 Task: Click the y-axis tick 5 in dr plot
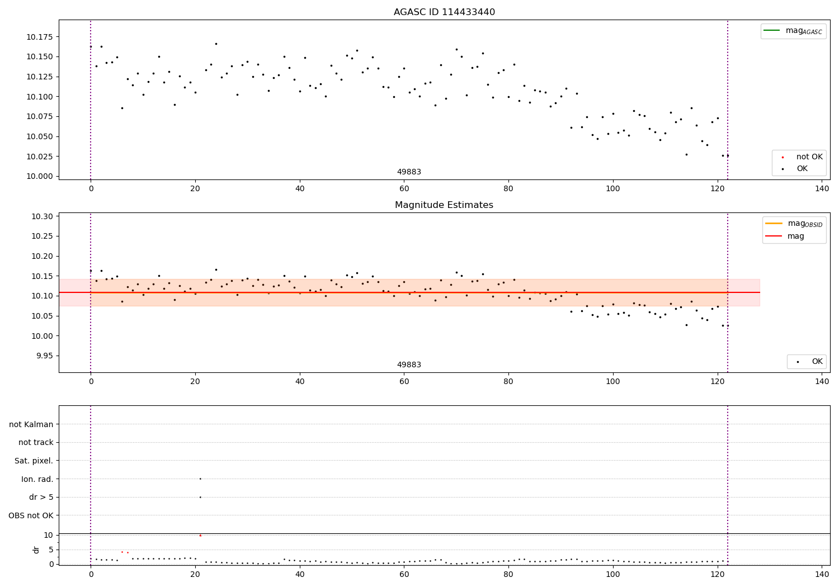(x=51, y=550)
